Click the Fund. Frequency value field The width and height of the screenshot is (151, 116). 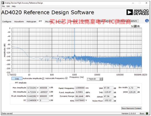pyautogui.click(x=80, y=88)
